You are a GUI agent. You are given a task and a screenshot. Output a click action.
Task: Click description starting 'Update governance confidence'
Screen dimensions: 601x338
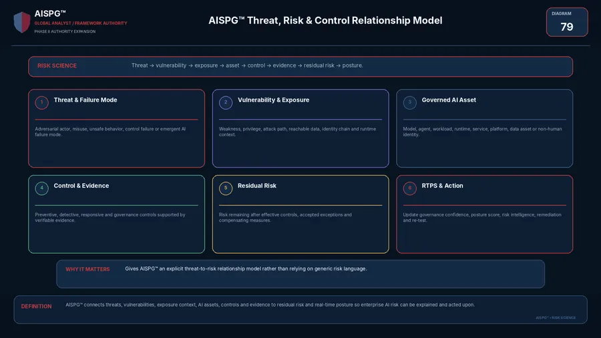tap(482, 218)
